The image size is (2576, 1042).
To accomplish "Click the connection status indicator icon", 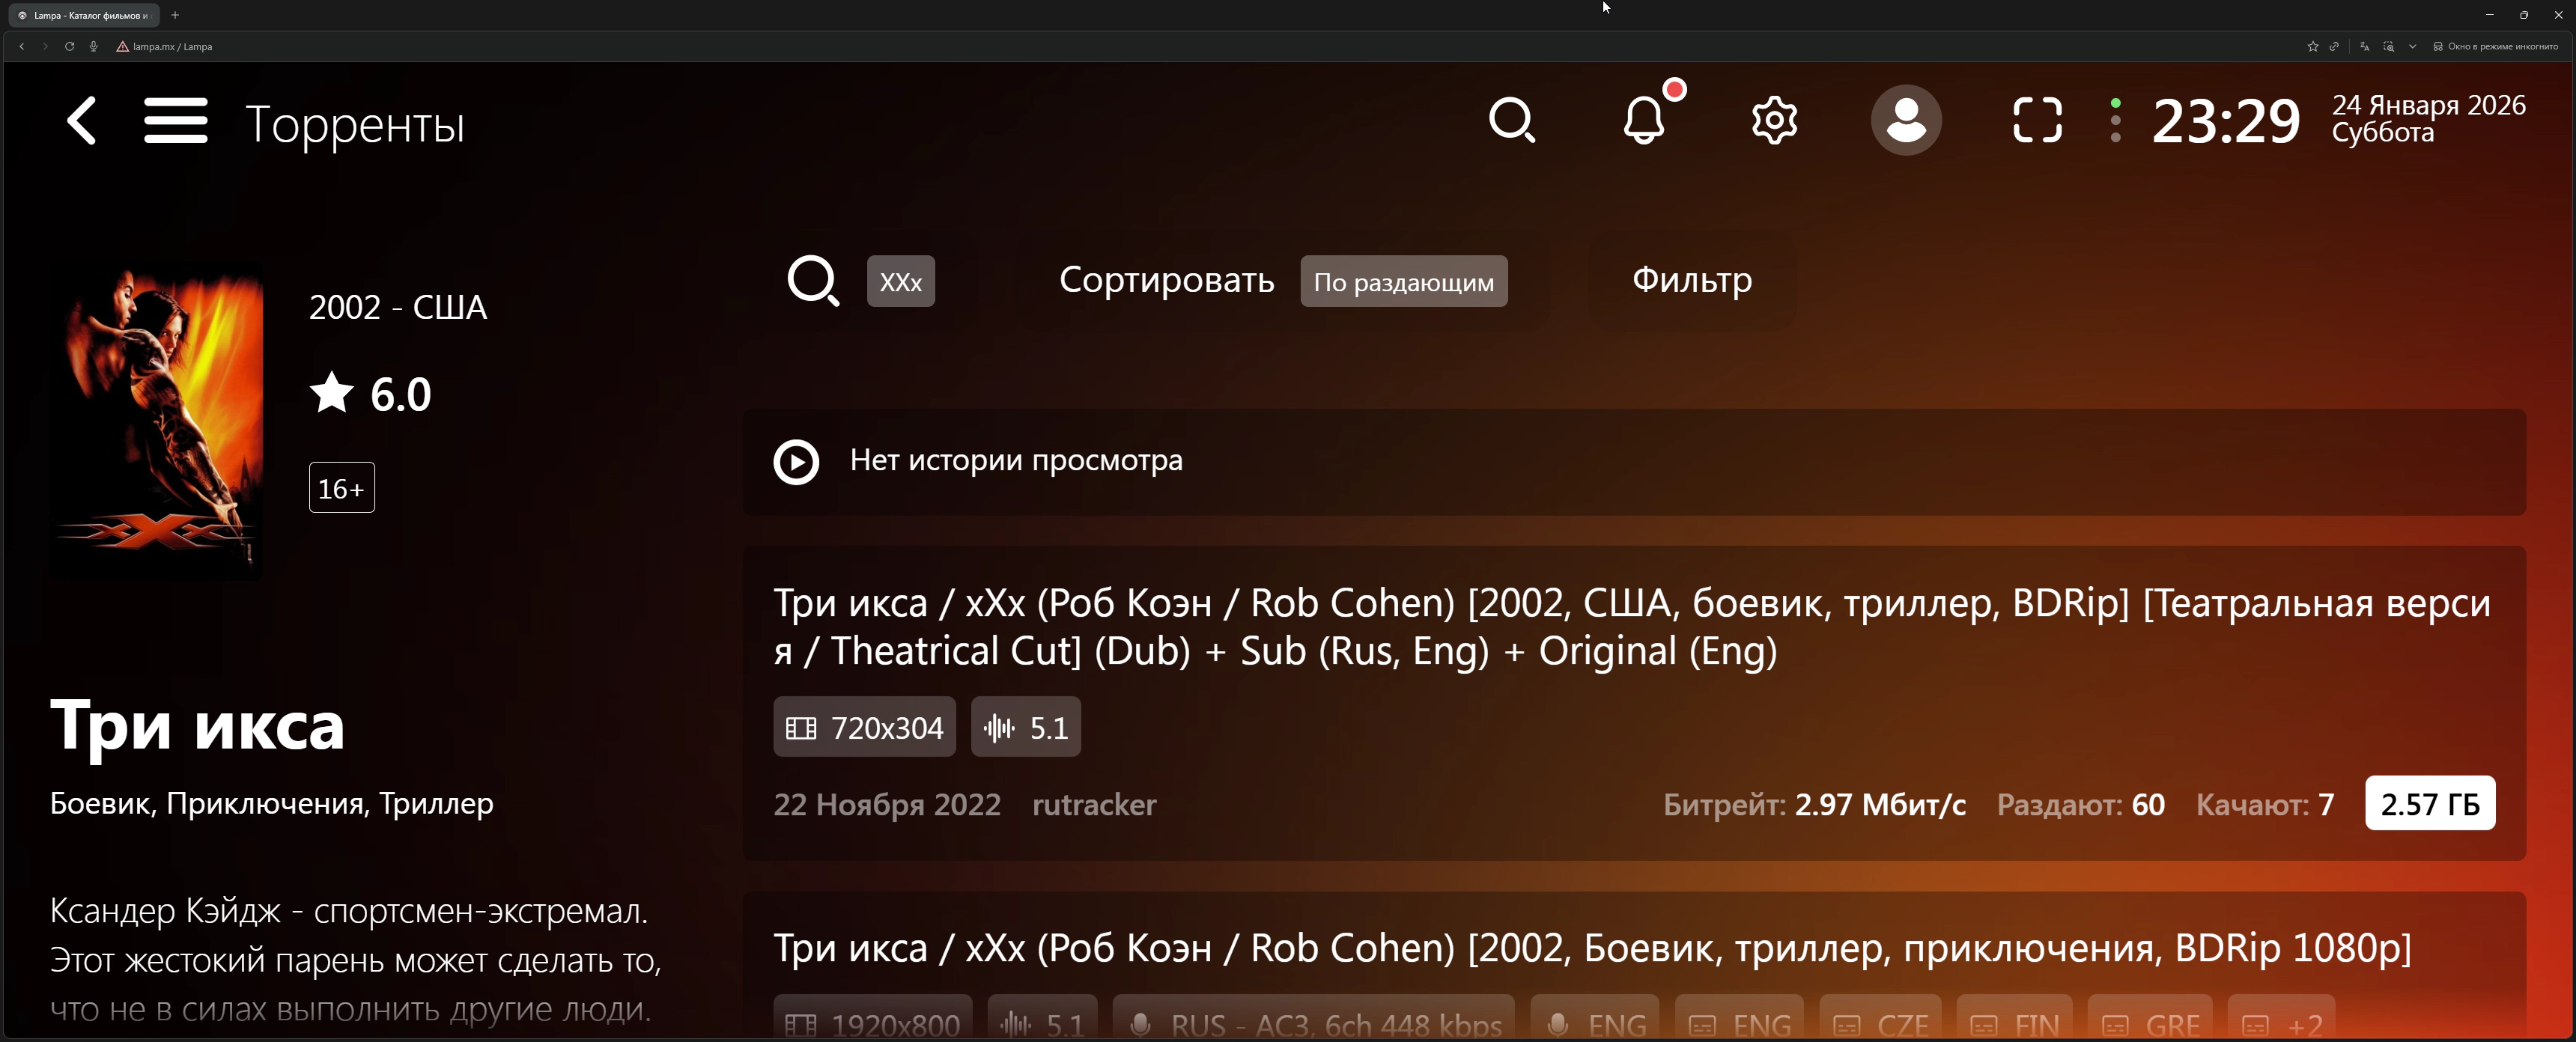I will pyautogui.click(x=2116, y=120).
